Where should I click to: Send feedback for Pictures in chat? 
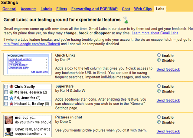click(168, 131)
